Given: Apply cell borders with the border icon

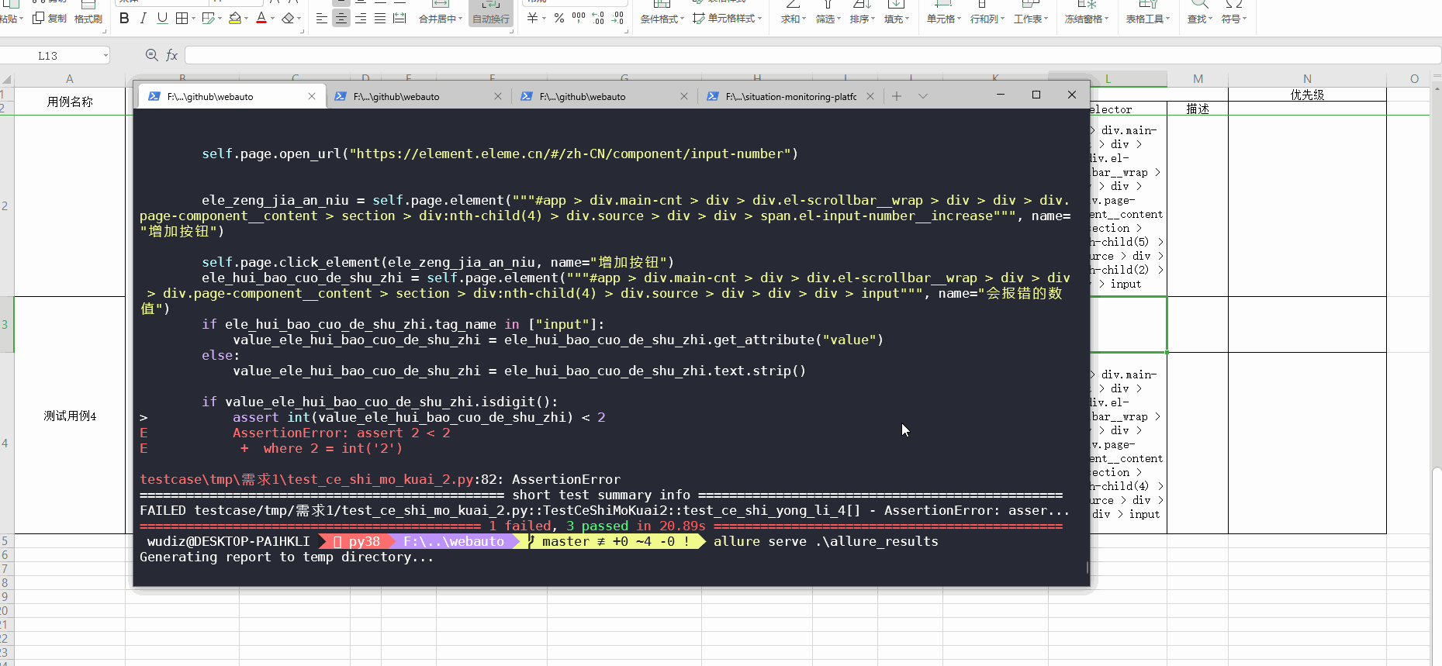Looking at the screenshot, I should point(182,19).
